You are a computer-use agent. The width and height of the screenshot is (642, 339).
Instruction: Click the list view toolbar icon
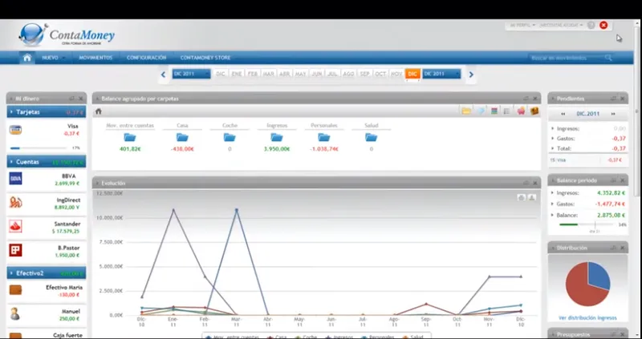[506, 111]
